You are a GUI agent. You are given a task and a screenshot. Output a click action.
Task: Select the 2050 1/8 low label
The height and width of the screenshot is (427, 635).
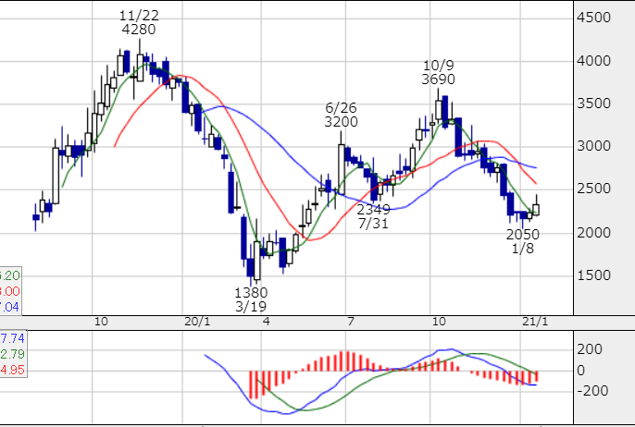pos(523,241)
